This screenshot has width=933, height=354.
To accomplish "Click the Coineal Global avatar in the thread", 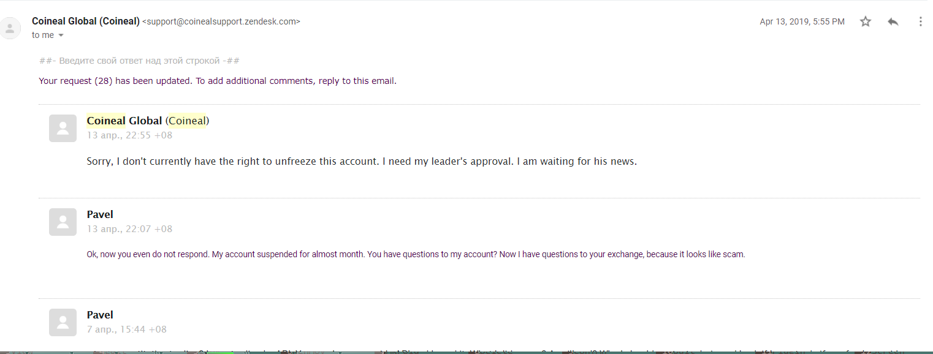I will [63, 128].
